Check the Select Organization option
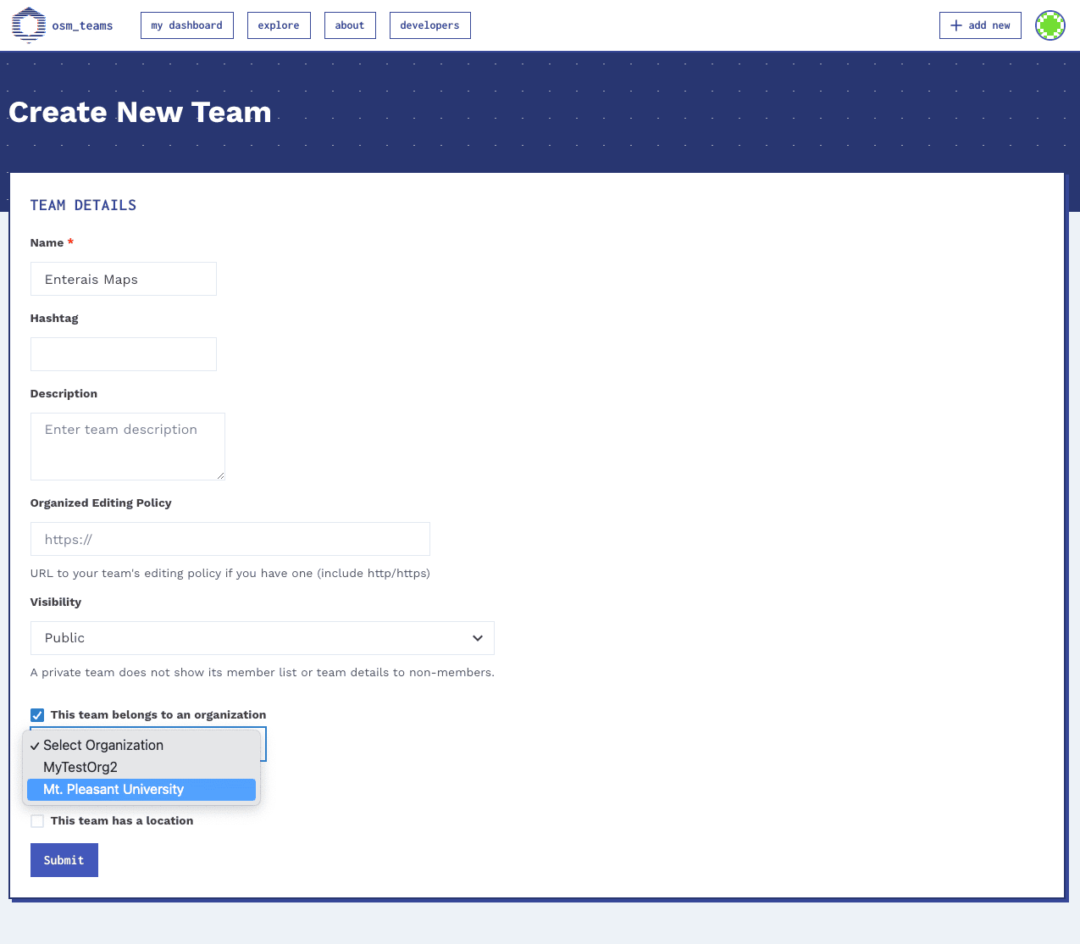The width and height of the screenshot is (1080, 944). point(103,745)
